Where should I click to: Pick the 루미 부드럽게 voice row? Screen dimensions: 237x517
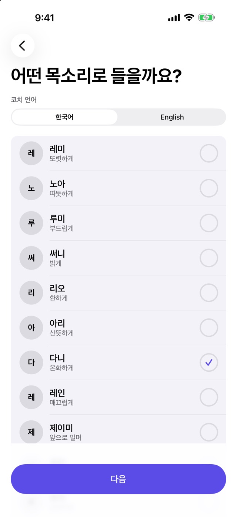click(118, 223)
